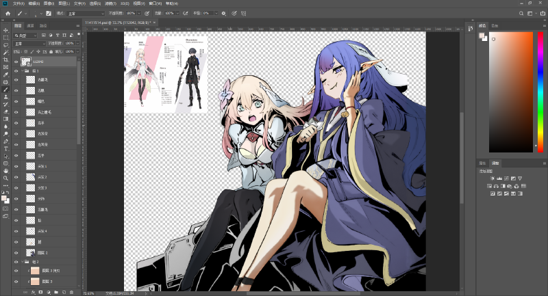Hide the top layer 112042
Image resolution: width=548 pixels, height=296 pixels.
click(x=16, y=62)
